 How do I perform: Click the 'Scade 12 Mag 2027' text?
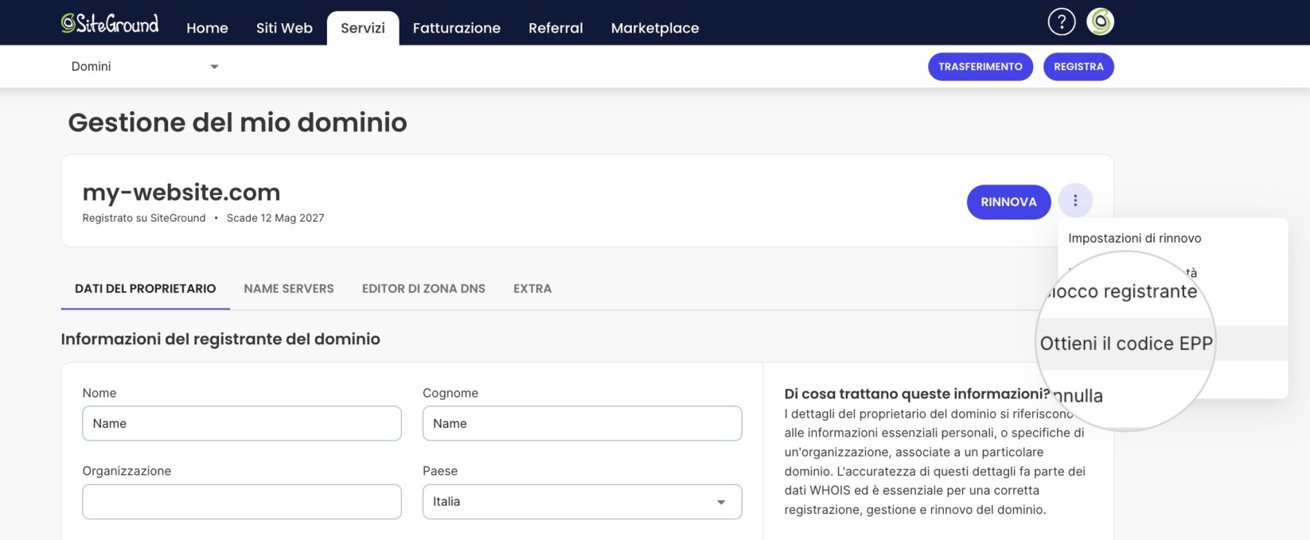click(275, 218)
